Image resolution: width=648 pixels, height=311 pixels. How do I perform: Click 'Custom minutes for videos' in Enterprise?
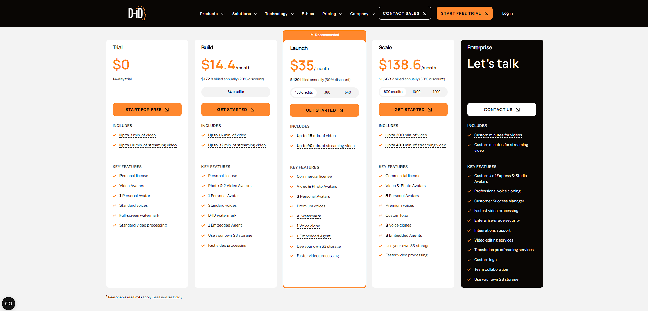point(498,135)
